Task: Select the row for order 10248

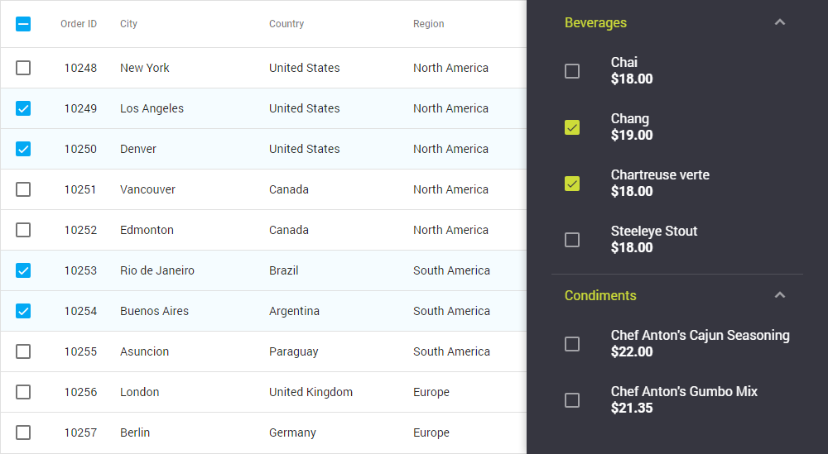Action: coord(23,68)
